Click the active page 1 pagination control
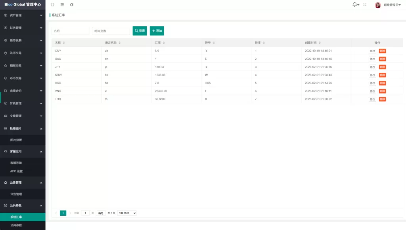Viewport: 406px width, 230px height. coord(63,213)
